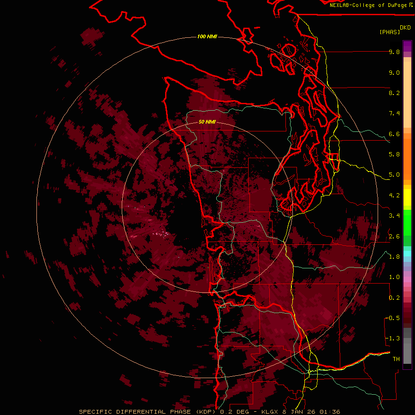Click the purple top segment of color bar

(x=407, y=46)
